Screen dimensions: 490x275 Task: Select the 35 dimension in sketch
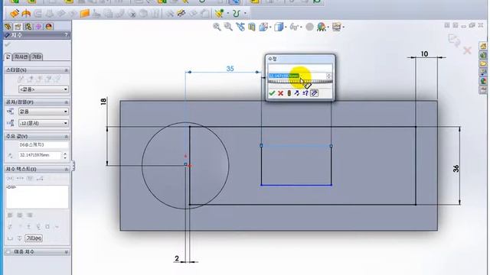click(230, 69)
